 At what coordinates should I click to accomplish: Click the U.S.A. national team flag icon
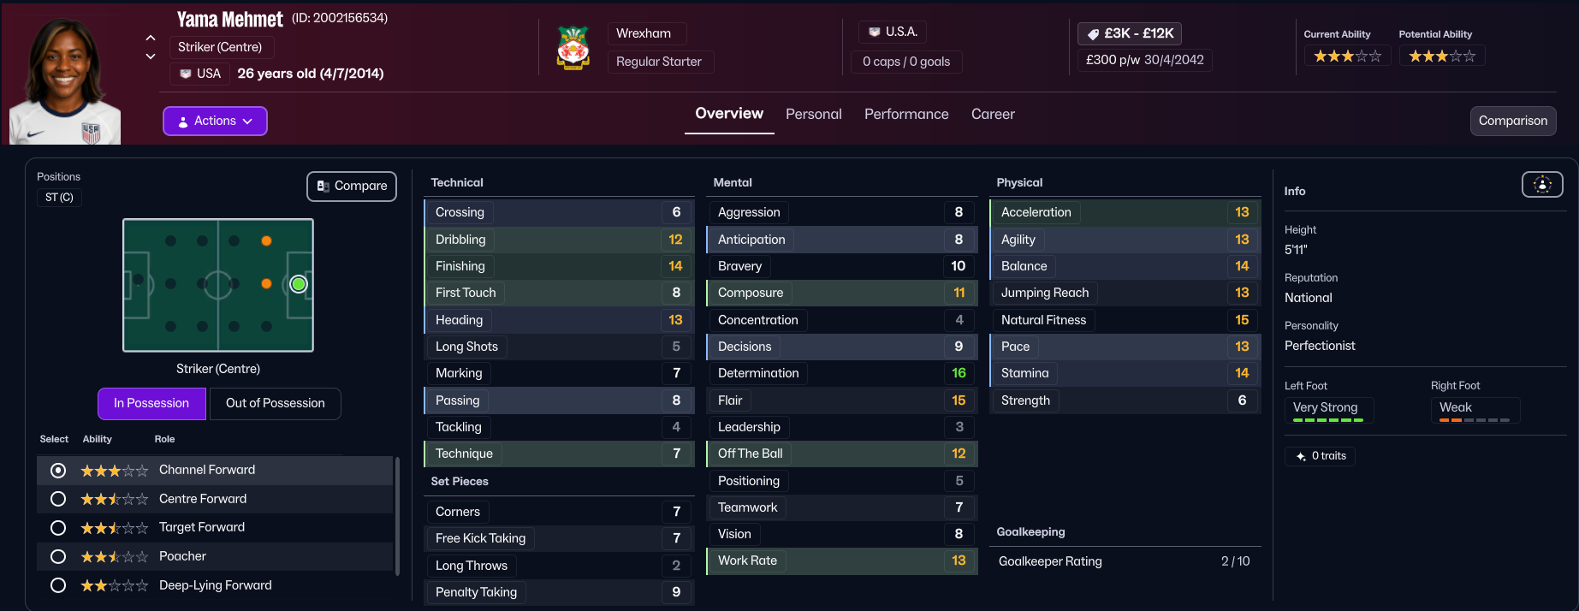click(874, 33)
